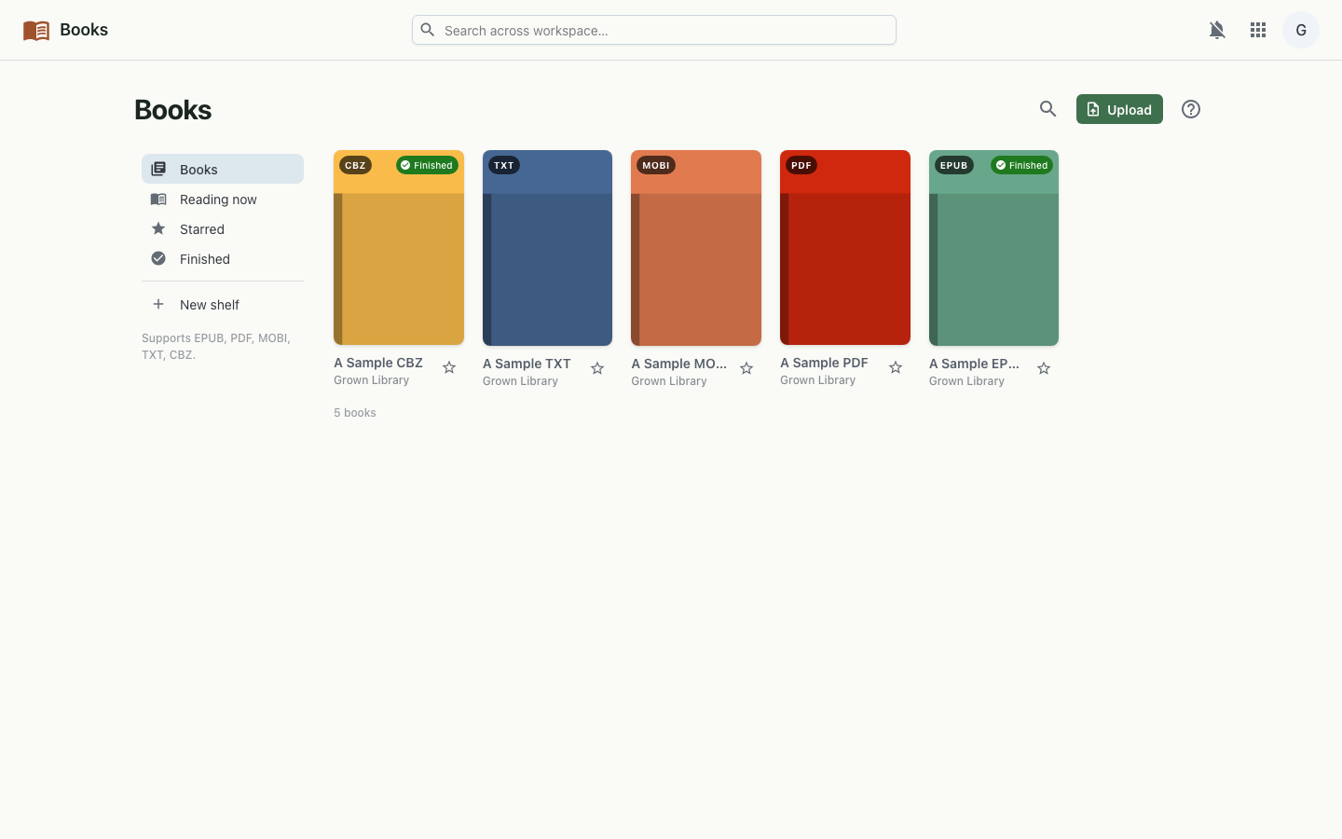Open the A Sample CBZ book cover
Viewport: 1342px width, 839px height.
(x=399, y=247)
